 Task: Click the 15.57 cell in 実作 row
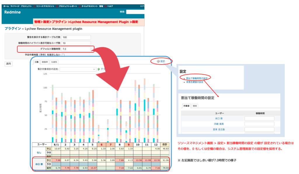tap(93, 168)
